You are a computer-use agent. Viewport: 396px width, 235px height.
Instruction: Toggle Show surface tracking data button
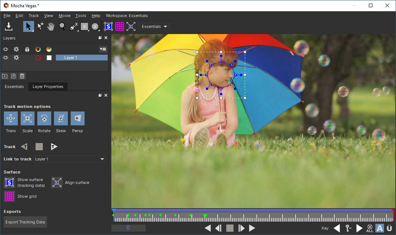tap(9, 182)
